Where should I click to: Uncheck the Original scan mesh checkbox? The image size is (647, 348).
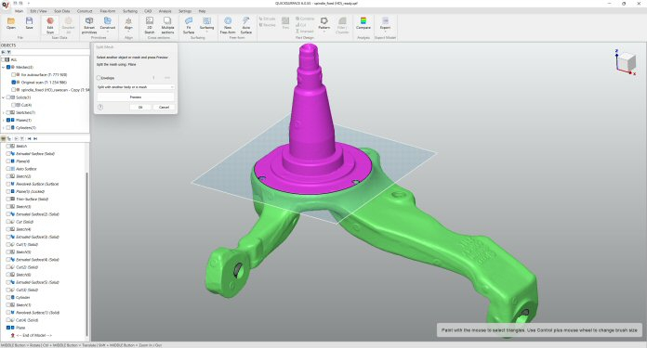[x=14, y=83]
